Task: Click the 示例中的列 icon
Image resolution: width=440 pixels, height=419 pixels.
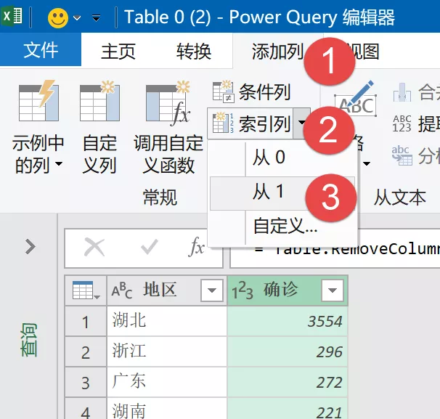Action: (38, 100)
